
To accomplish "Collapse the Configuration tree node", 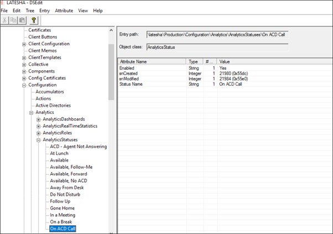I will (24, 85).
